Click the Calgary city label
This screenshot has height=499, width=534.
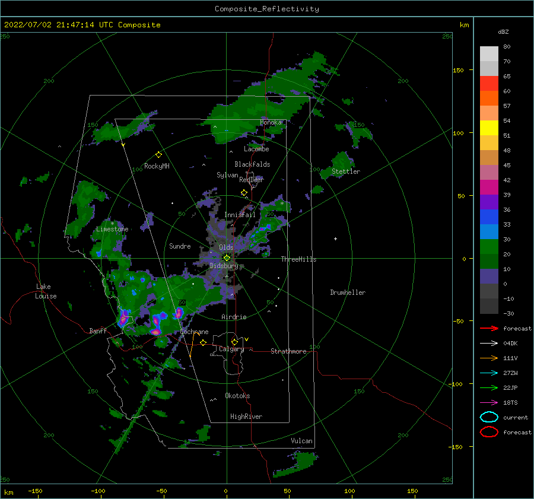pos(231,349)
